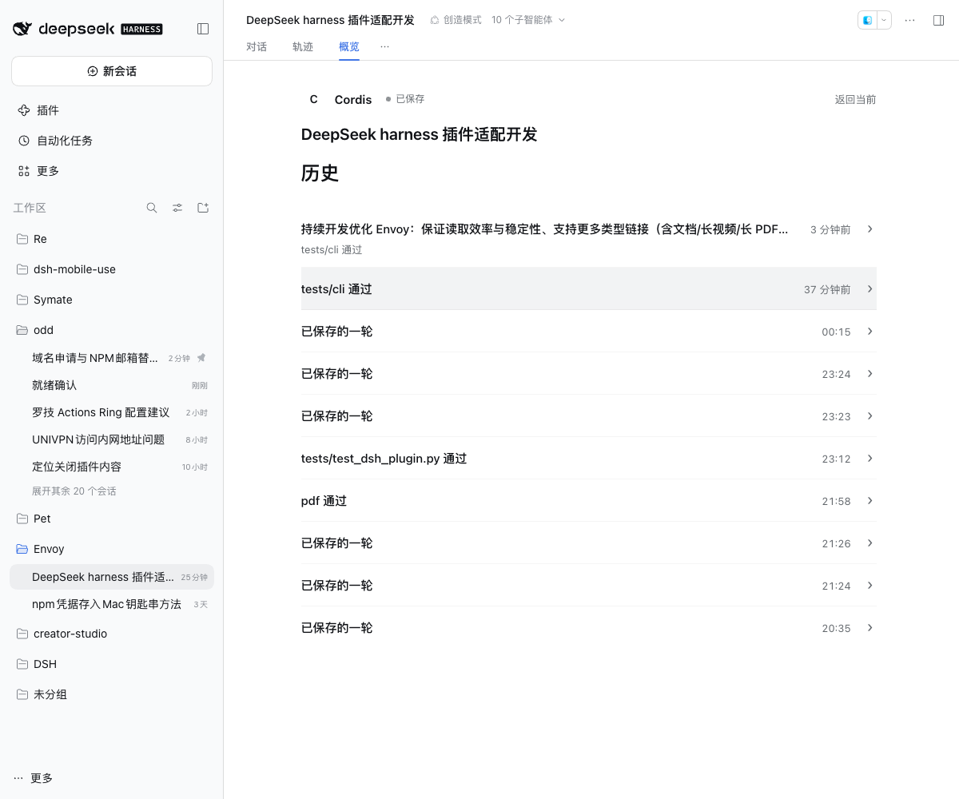This screenshot has height=799, width=959.
Task: Click the 返回当前 link
Action: 855,99
